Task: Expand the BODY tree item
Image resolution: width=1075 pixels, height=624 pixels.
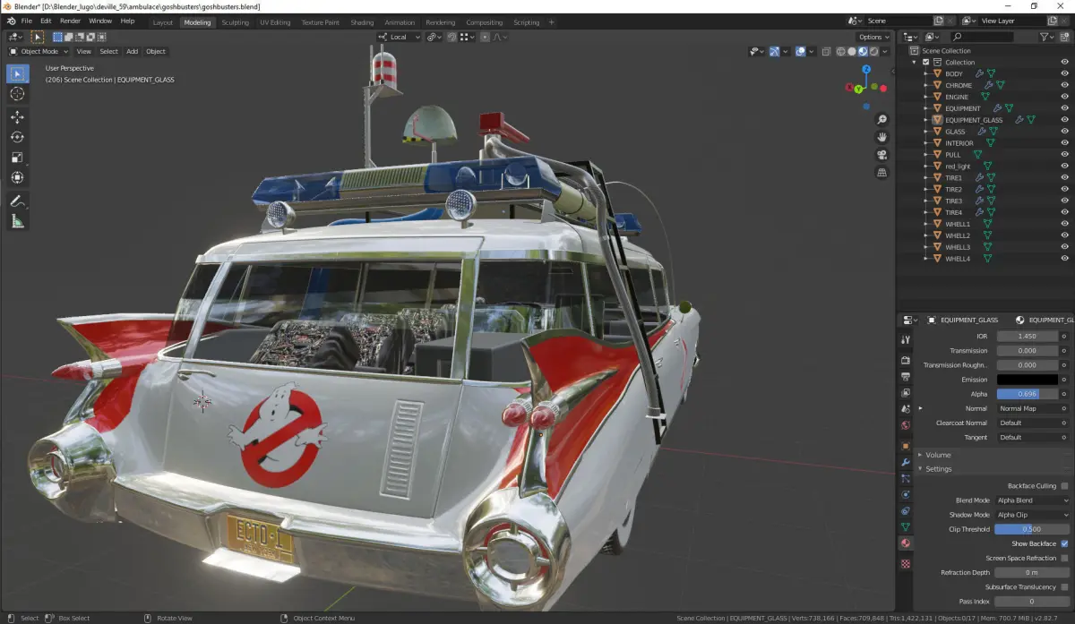Action: click(x=926, y=73)
